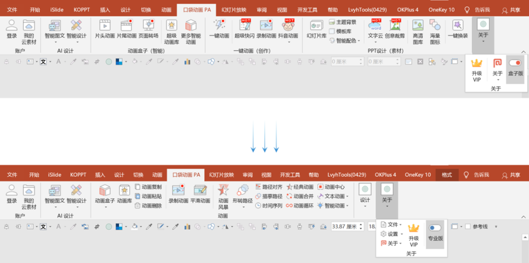Click the 动画循环 loop animation tool

[x=300, y=206]
